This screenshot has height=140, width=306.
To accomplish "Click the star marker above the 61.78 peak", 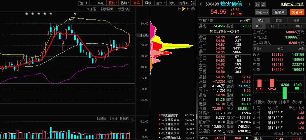I will [75, 14].
